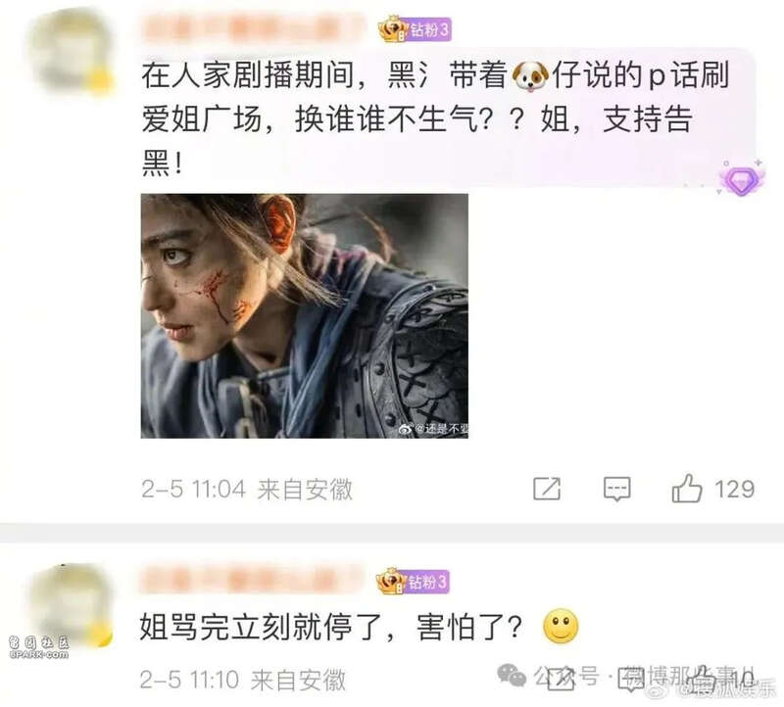Tap the dog emoji in first comment
Viewport: 784px width, 707px height.
coord(530,76)
